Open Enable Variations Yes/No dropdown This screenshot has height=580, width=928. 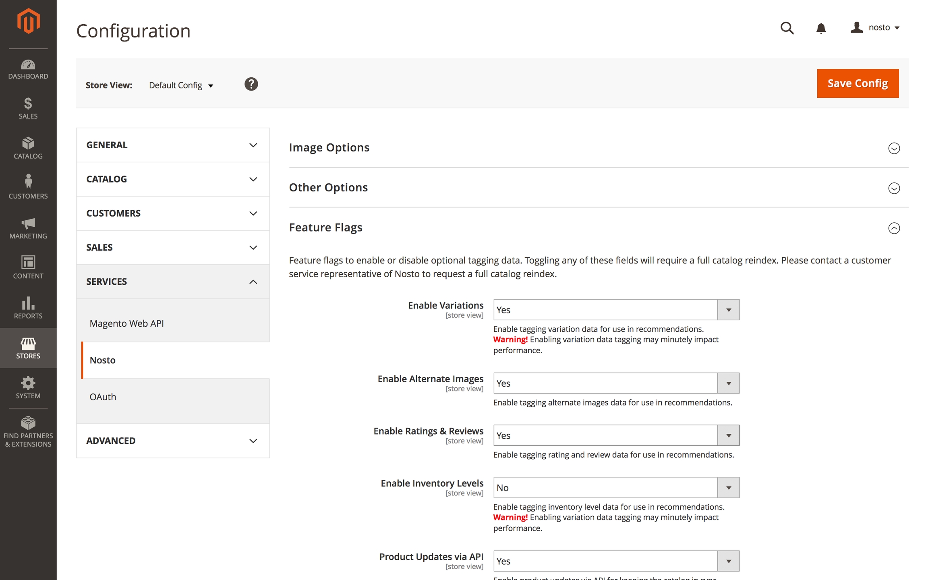pos(616,310)
